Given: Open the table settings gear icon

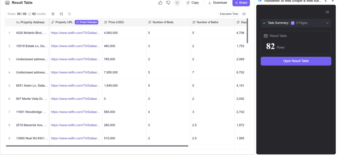Looking at the screenshot, I should tap(53, 14).
